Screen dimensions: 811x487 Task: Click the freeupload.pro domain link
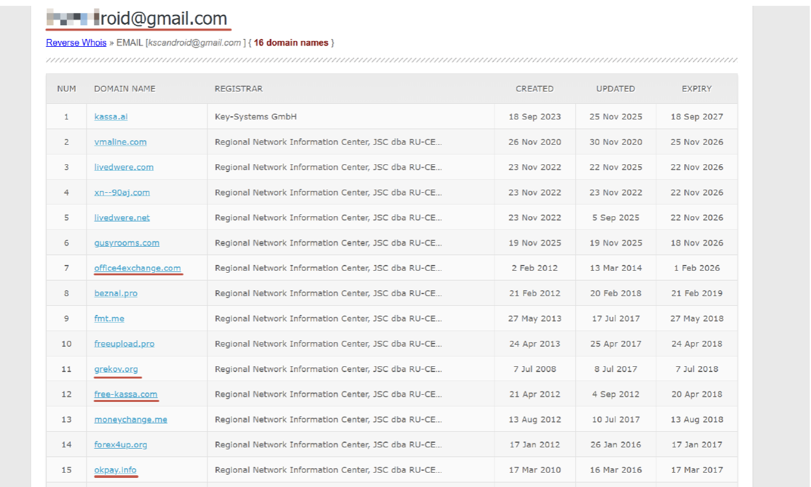[x=124, y=344]
